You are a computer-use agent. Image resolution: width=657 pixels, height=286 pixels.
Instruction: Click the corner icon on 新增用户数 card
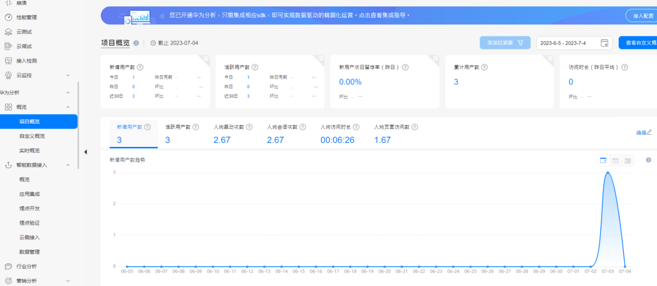click(206, 59)
